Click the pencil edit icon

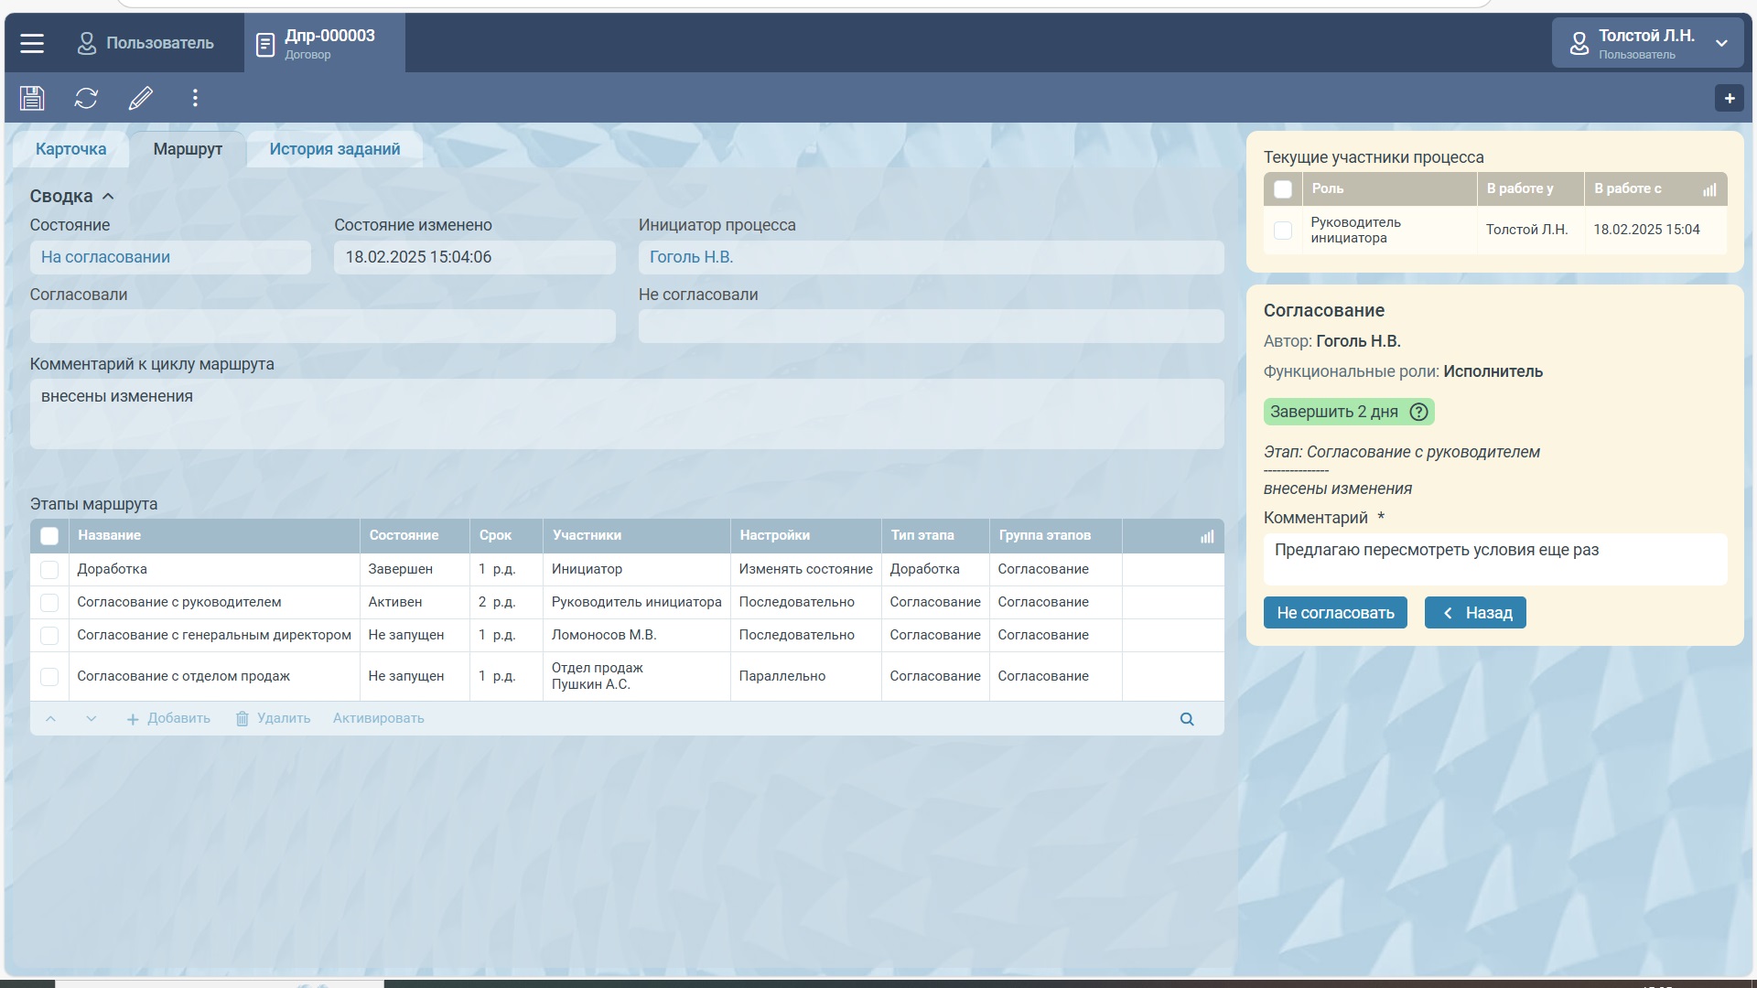(141, 98)
